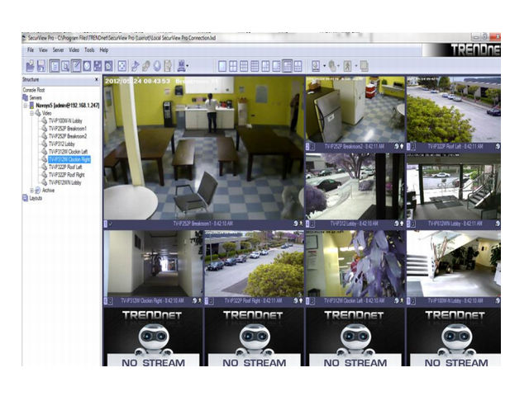
Task: Click audio icon on TV-IP312 Lobby title bar
Action: click(x=397, y=224)
